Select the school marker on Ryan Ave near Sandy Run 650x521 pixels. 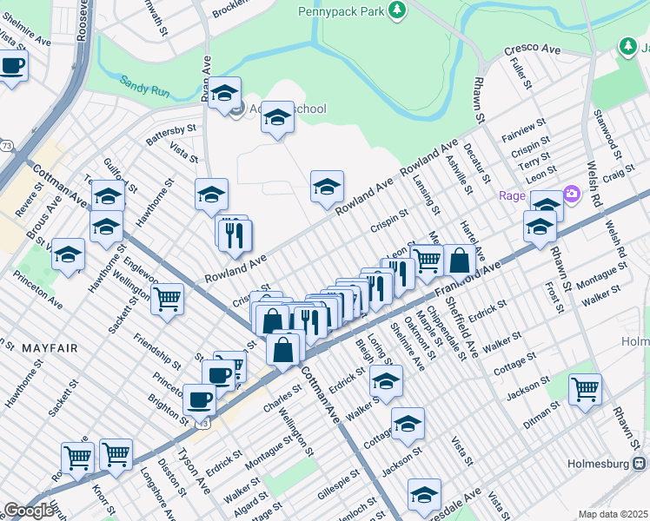tap(224, 94)
